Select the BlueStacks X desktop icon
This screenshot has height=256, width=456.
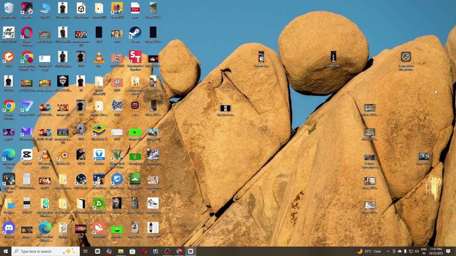[x=99, y=132]
